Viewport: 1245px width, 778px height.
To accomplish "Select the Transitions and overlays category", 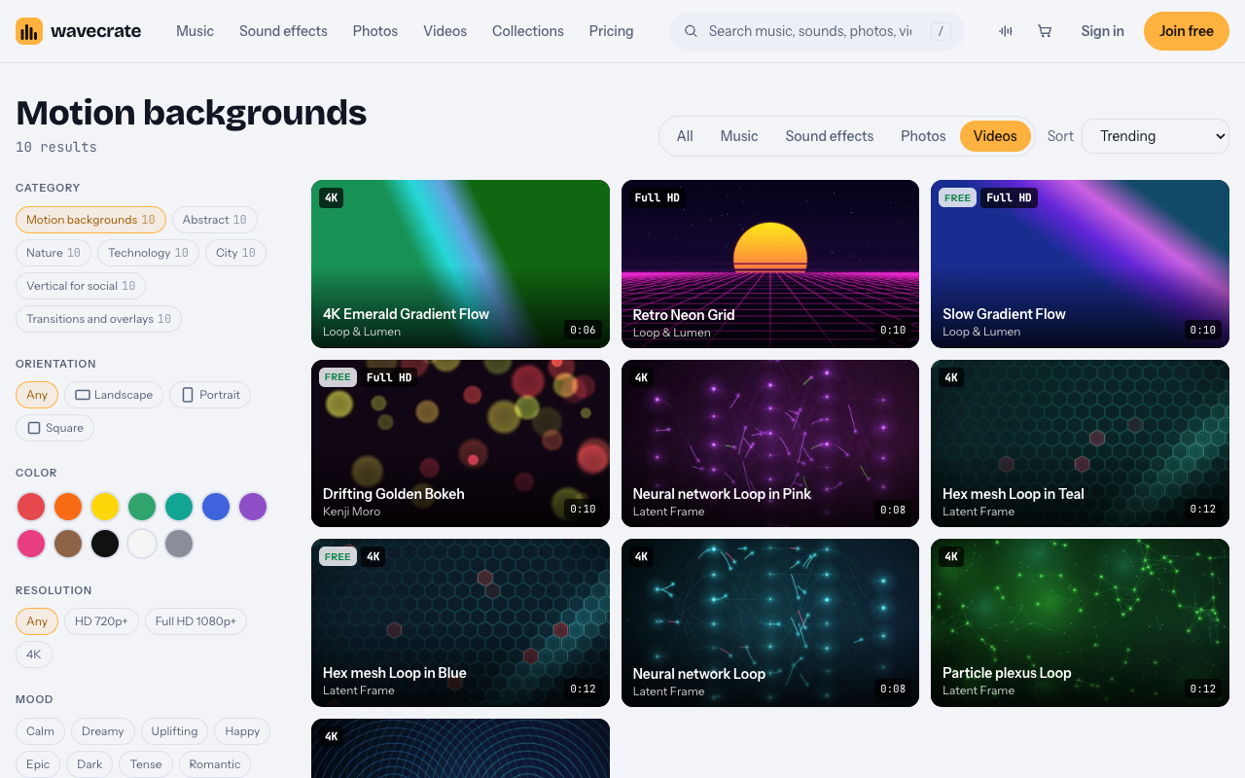I will 98,319.
